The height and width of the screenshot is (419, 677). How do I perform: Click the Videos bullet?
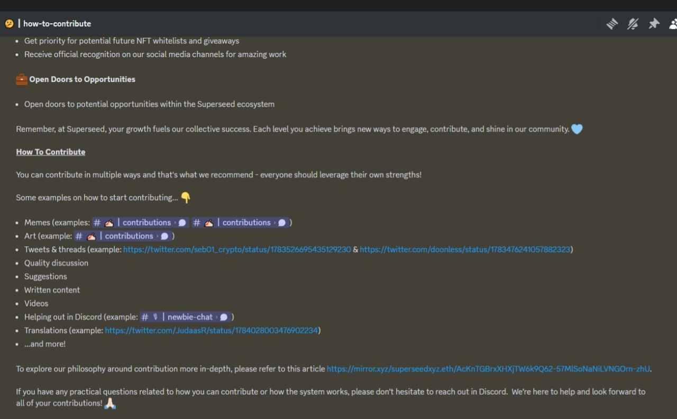pos(36,303)
